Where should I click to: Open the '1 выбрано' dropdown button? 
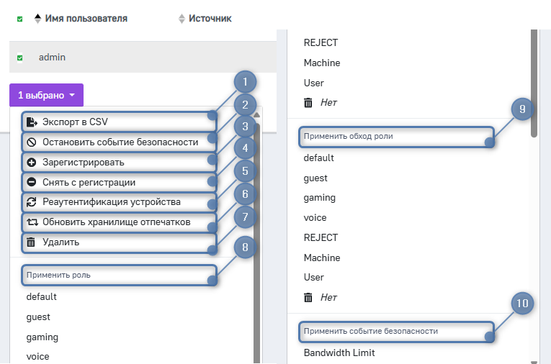pos(46,95)
